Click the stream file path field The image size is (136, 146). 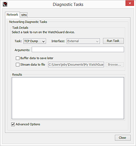[x=76, y=65]
